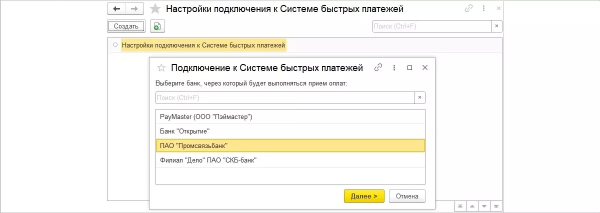Open the three-dot menu in main header
This screenshot has width=600, height=213.
[483, 8]
